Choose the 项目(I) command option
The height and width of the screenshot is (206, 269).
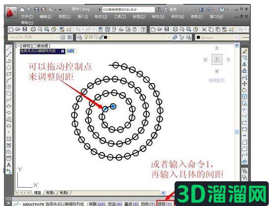(165, 204)
